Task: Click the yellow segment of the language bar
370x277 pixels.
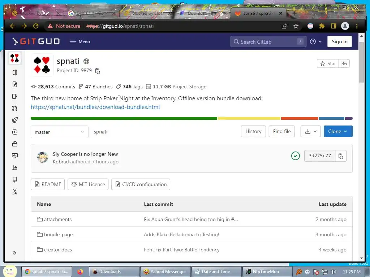Action: pos(249,118)
